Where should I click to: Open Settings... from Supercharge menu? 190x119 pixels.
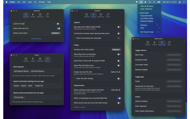coord(144,25)
